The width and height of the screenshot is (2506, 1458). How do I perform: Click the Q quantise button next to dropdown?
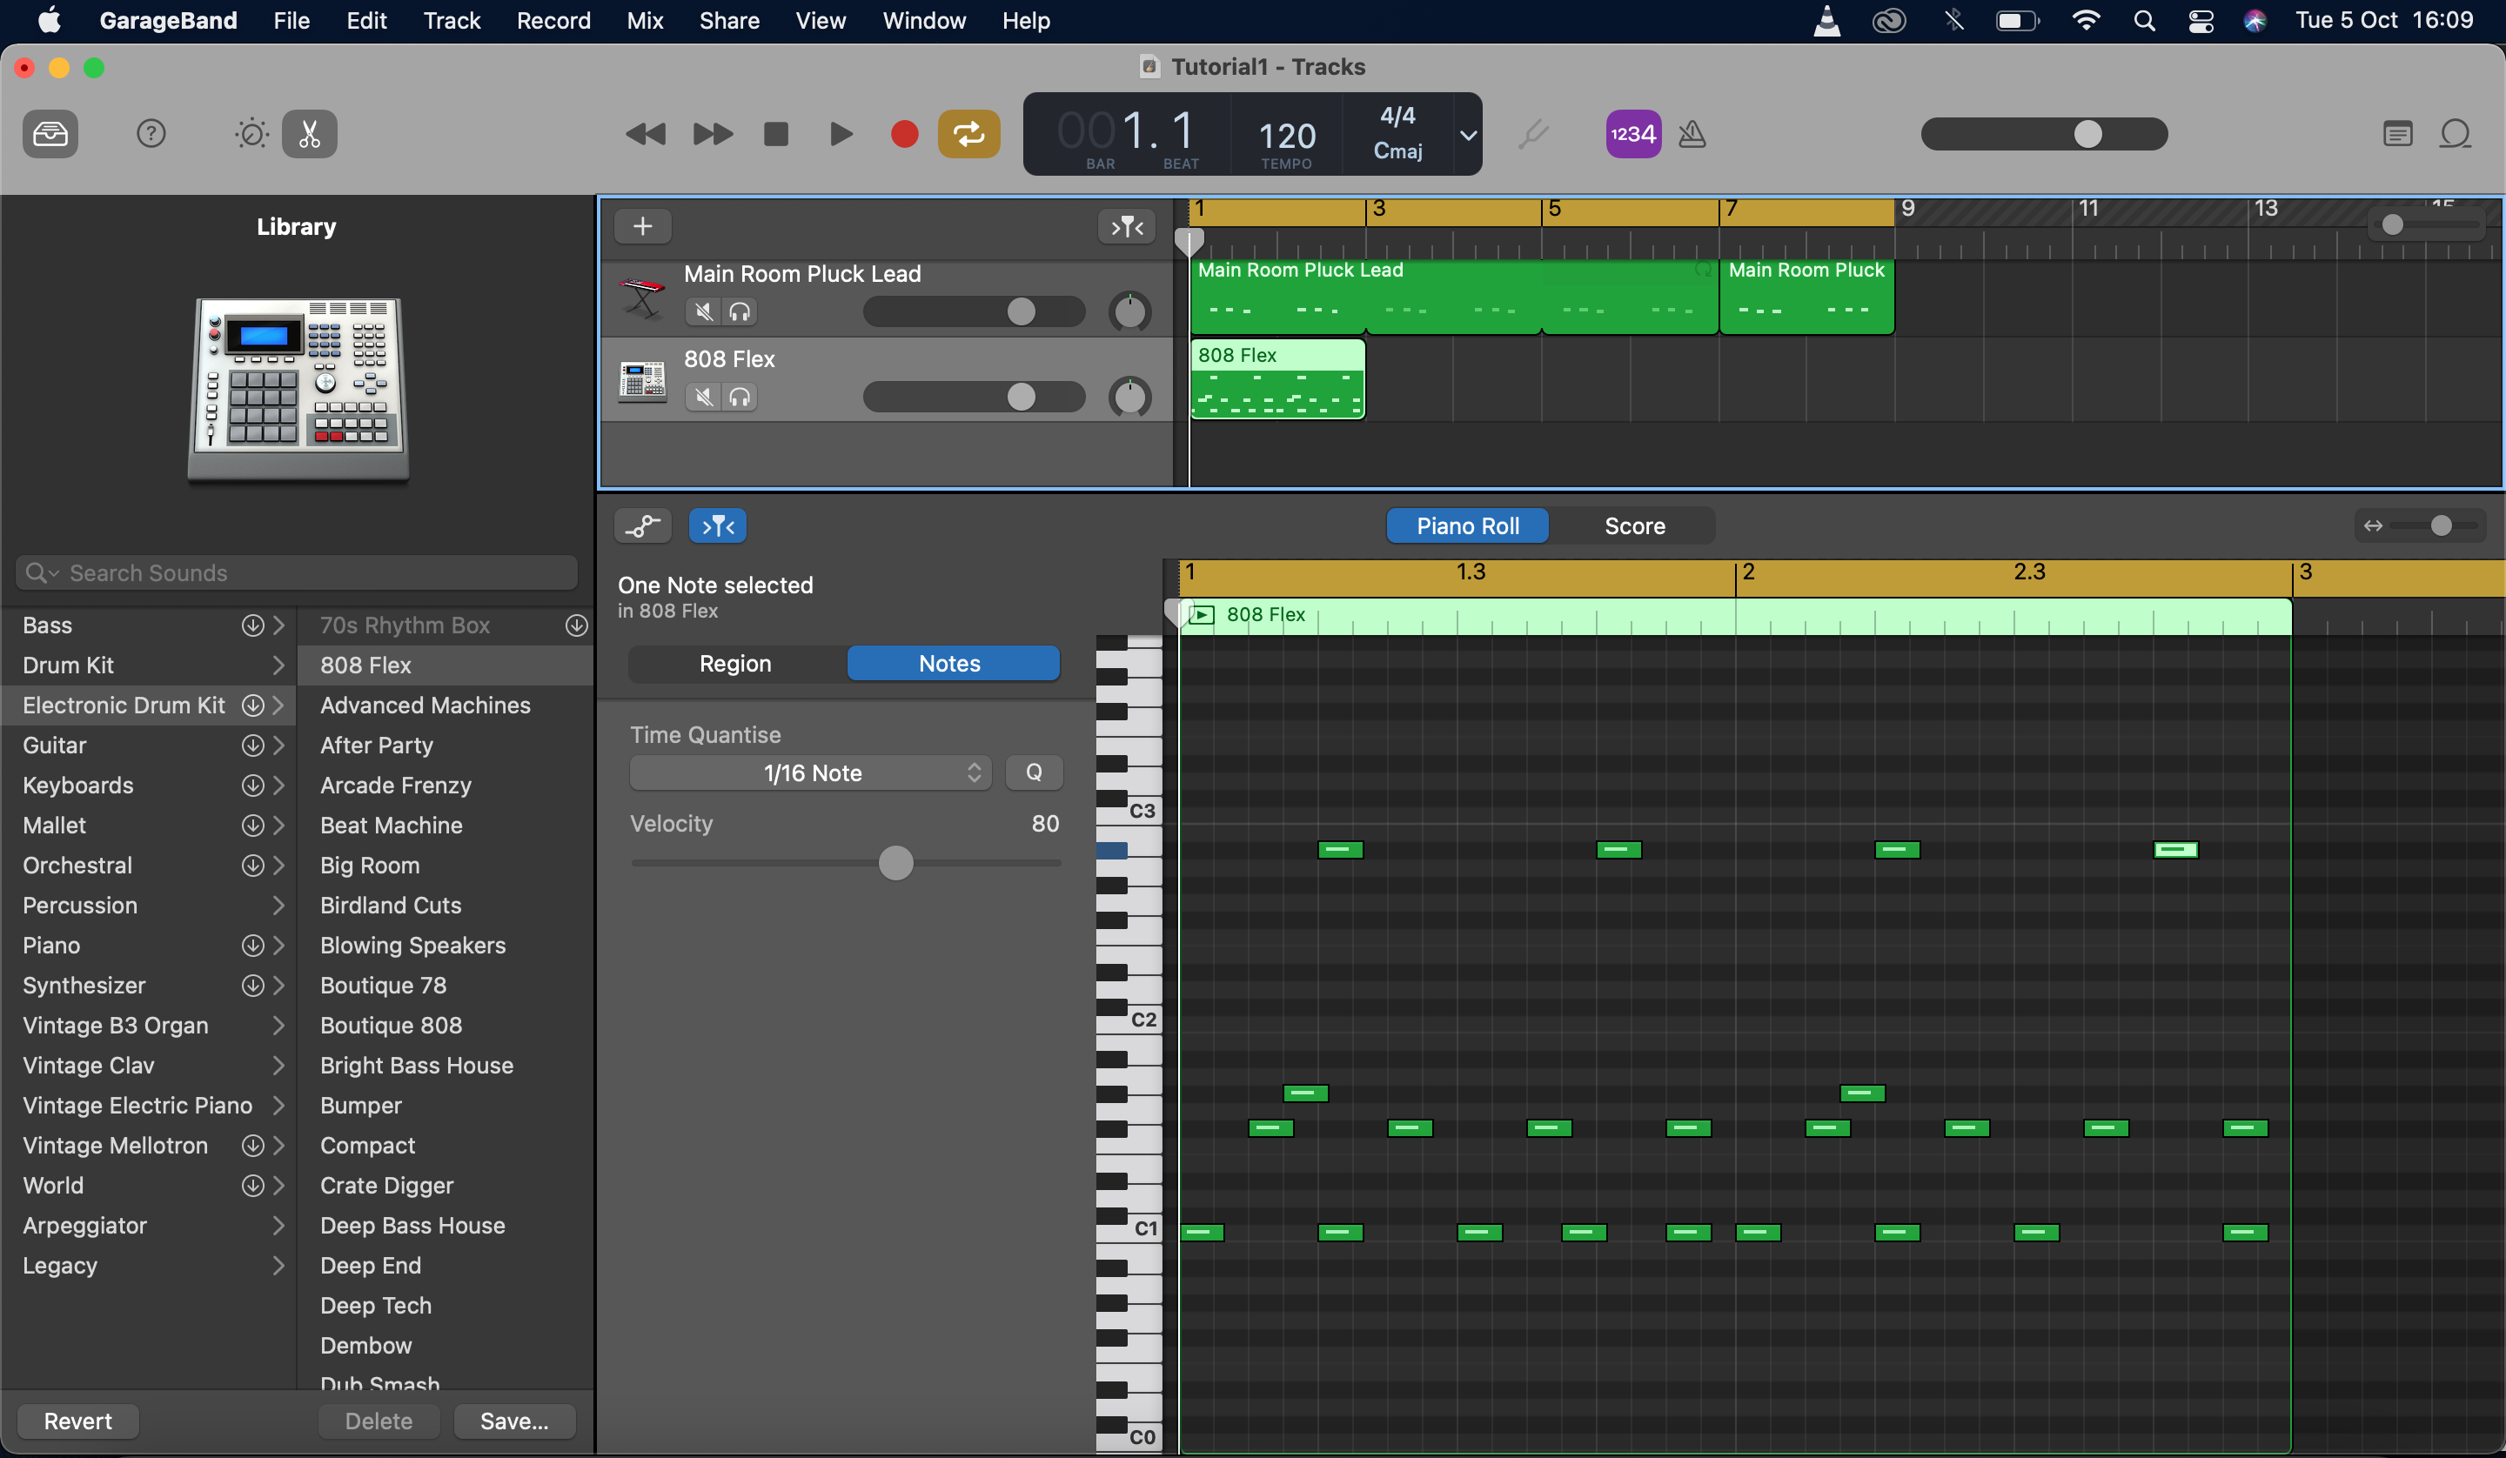point(1035,772)
